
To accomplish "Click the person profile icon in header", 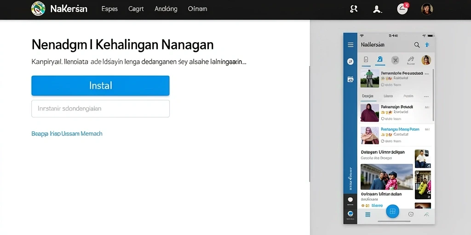I will [x=377, y=9].
